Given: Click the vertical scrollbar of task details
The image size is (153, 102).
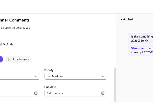Looking at the screenshot, I should 115,84.
